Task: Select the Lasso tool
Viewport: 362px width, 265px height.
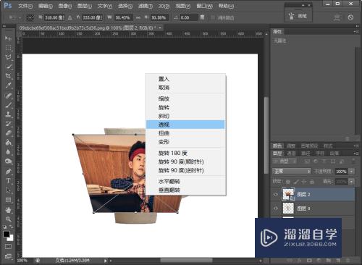Action: coord(8,57)
